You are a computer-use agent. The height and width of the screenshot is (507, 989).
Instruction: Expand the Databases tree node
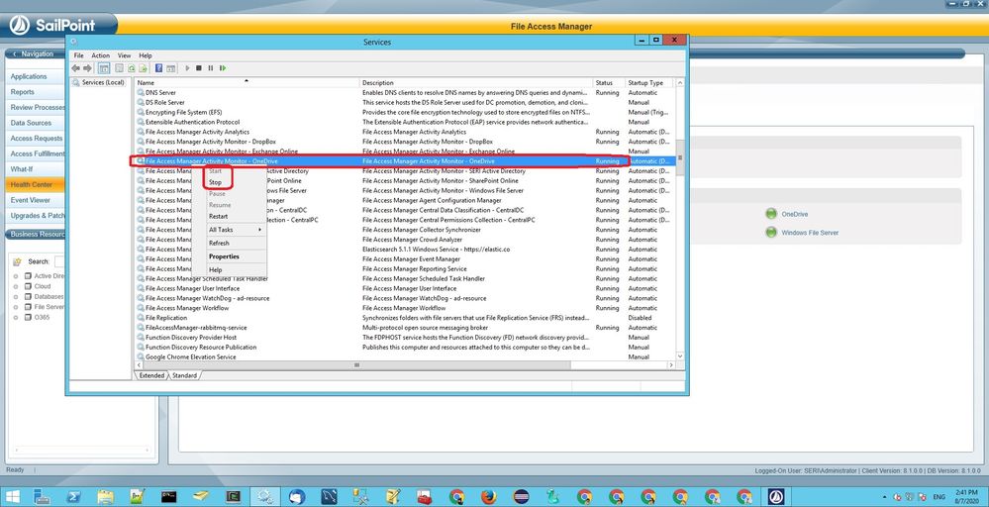(x=16, y=296)
